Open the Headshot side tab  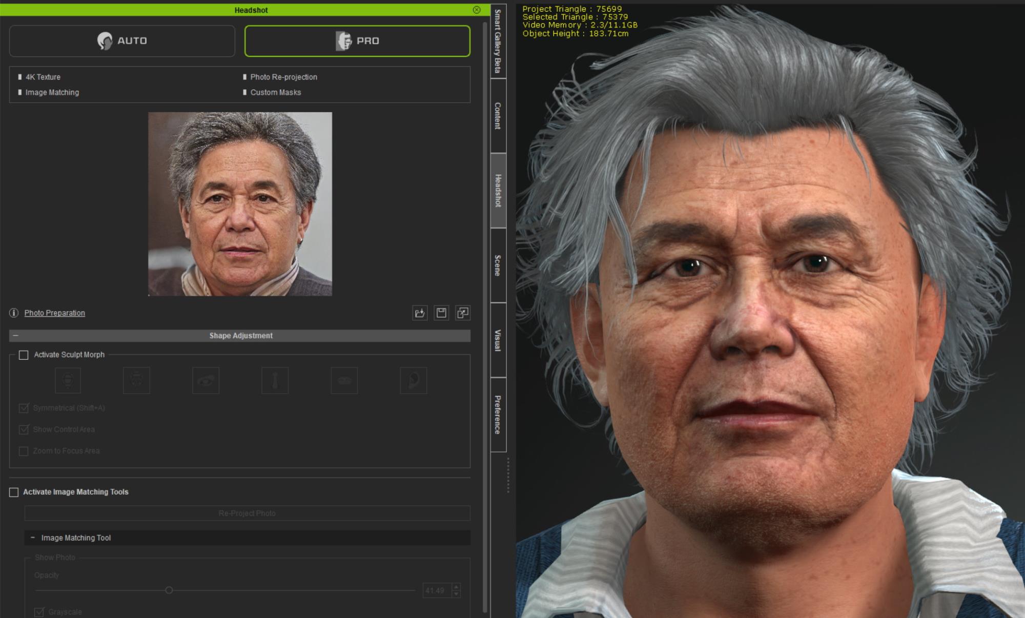[x=498, y=191]
